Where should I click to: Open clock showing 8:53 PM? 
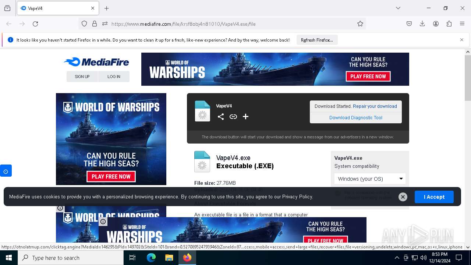(439, 258)
